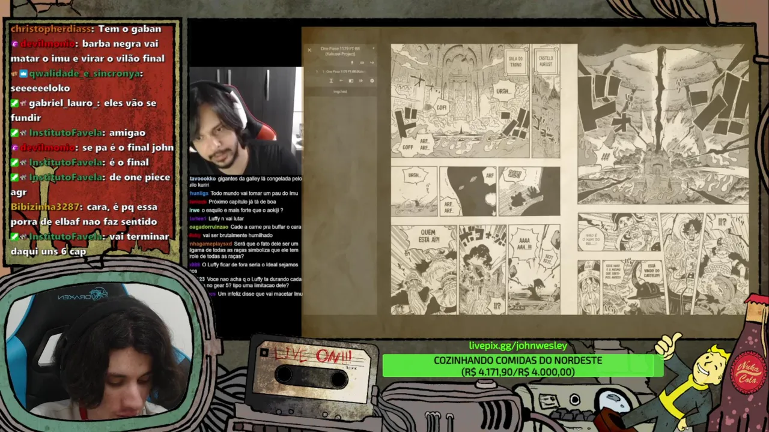
Task: Toggle the double-page layout icon
Action: (x=351, y=81)
